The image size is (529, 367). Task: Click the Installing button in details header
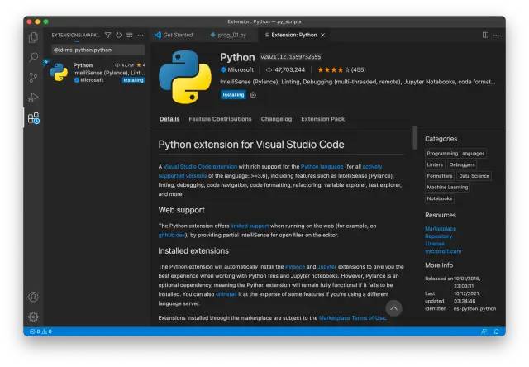(x=233, y=95)
